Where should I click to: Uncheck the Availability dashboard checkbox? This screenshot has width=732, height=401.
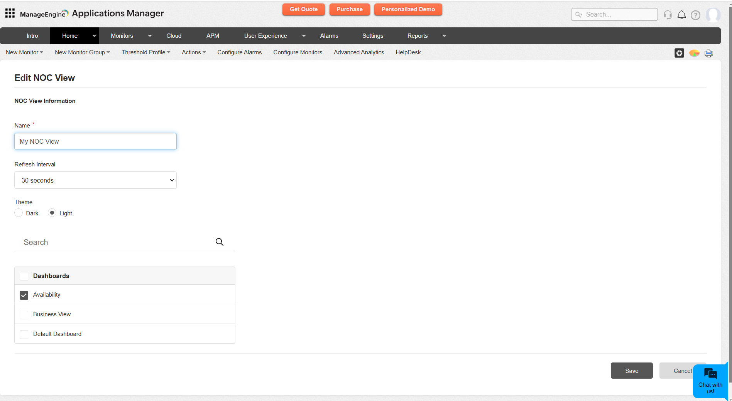pyautogui.click(x=24, y=295)
